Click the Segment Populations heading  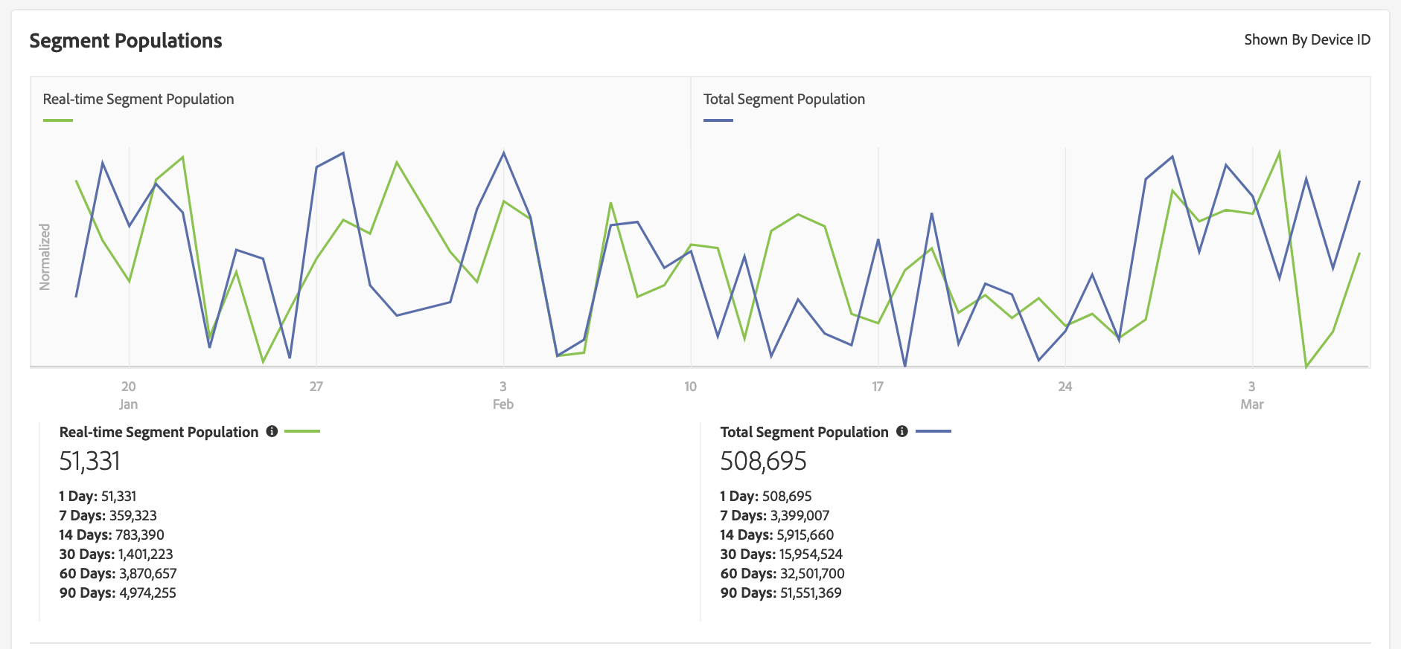[126, 41]
